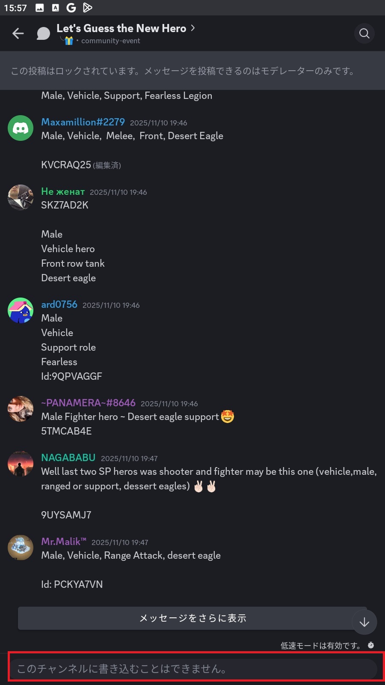Viewport: 385px width, 685px height.
Task: Jump to latest messages arrow button
Action: pos(364,622)
